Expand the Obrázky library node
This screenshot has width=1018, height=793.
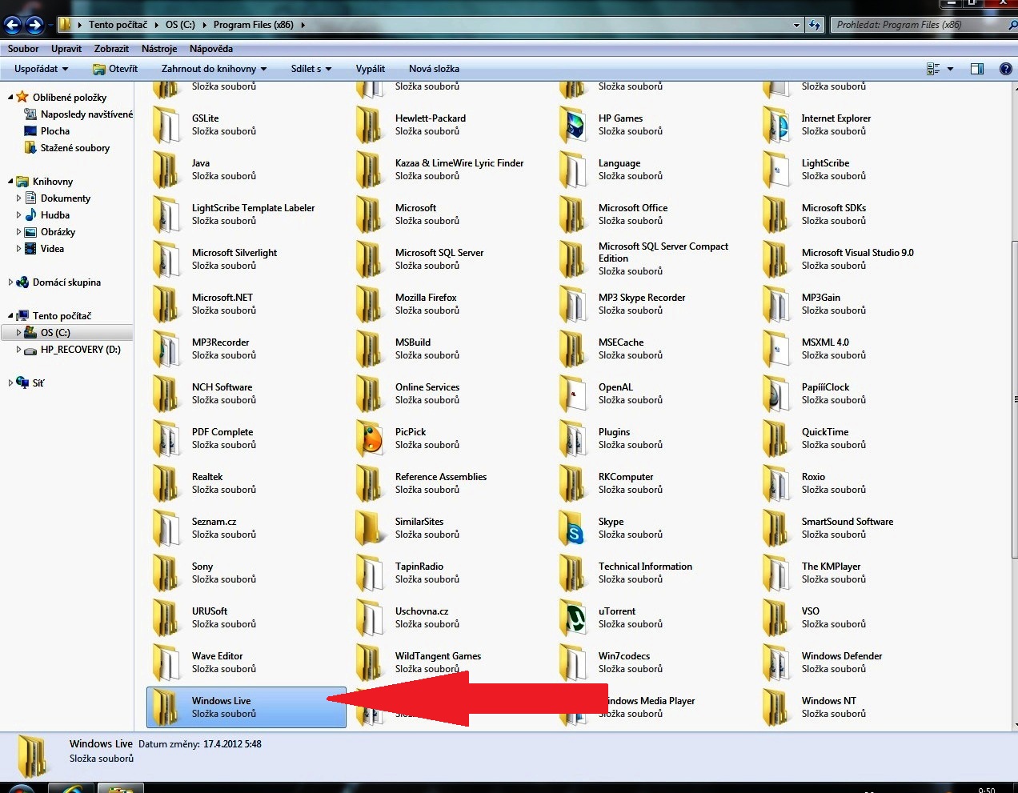pos(18,231)
